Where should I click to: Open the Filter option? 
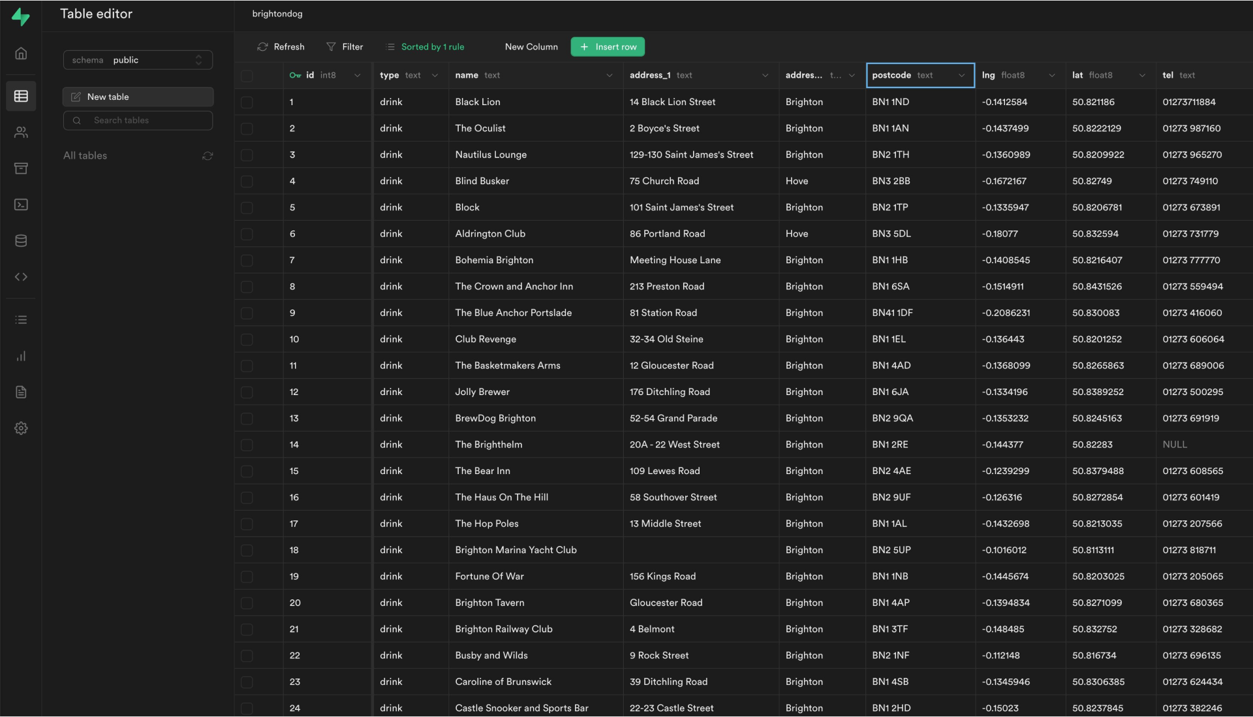(x=345, y=47)
